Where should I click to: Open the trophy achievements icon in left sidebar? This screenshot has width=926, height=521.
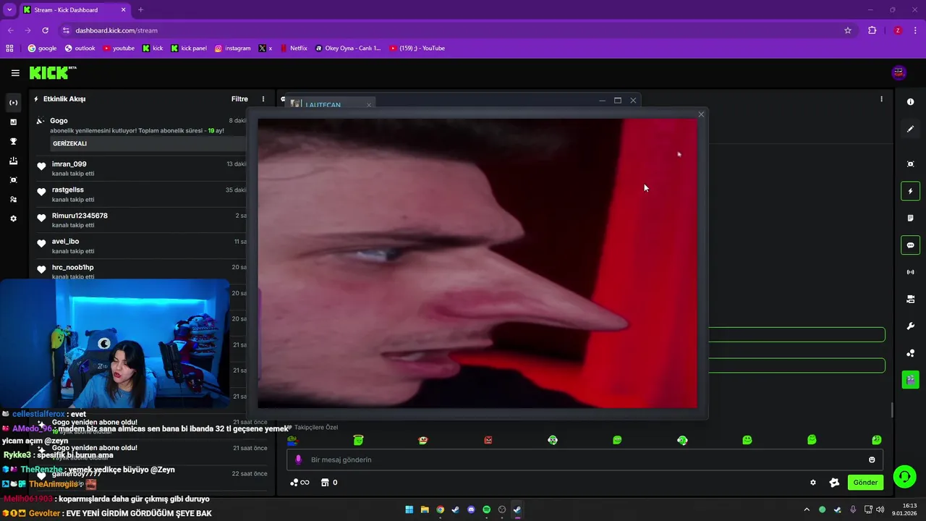pos(13,141)
